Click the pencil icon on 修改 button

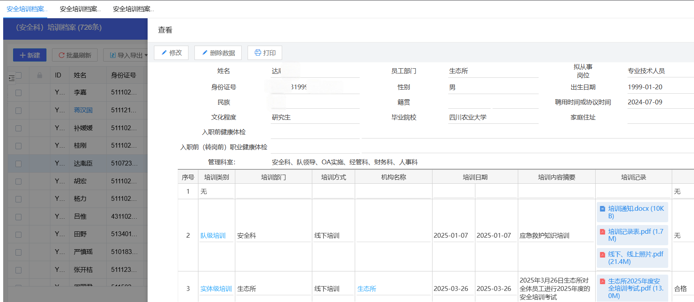click(164, 53)
